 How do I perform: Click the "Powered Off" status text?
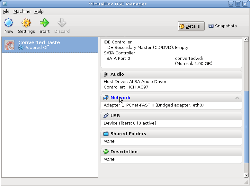(37, 48)
